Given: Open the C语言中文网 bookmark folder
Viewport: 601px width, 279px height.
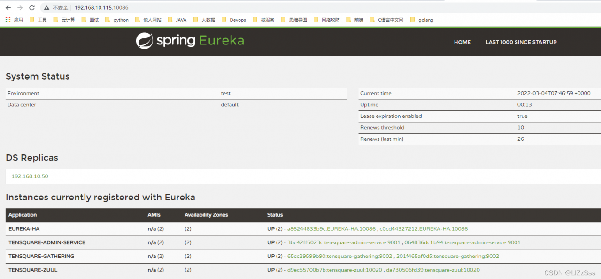Looking at the screenshot, I should (386, 20).
